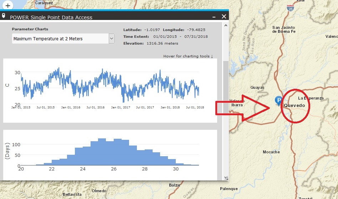Viewport: 338px width, 199px height.
Task: Click the Mocache town label on the map
Action: (x=271, y=152)
